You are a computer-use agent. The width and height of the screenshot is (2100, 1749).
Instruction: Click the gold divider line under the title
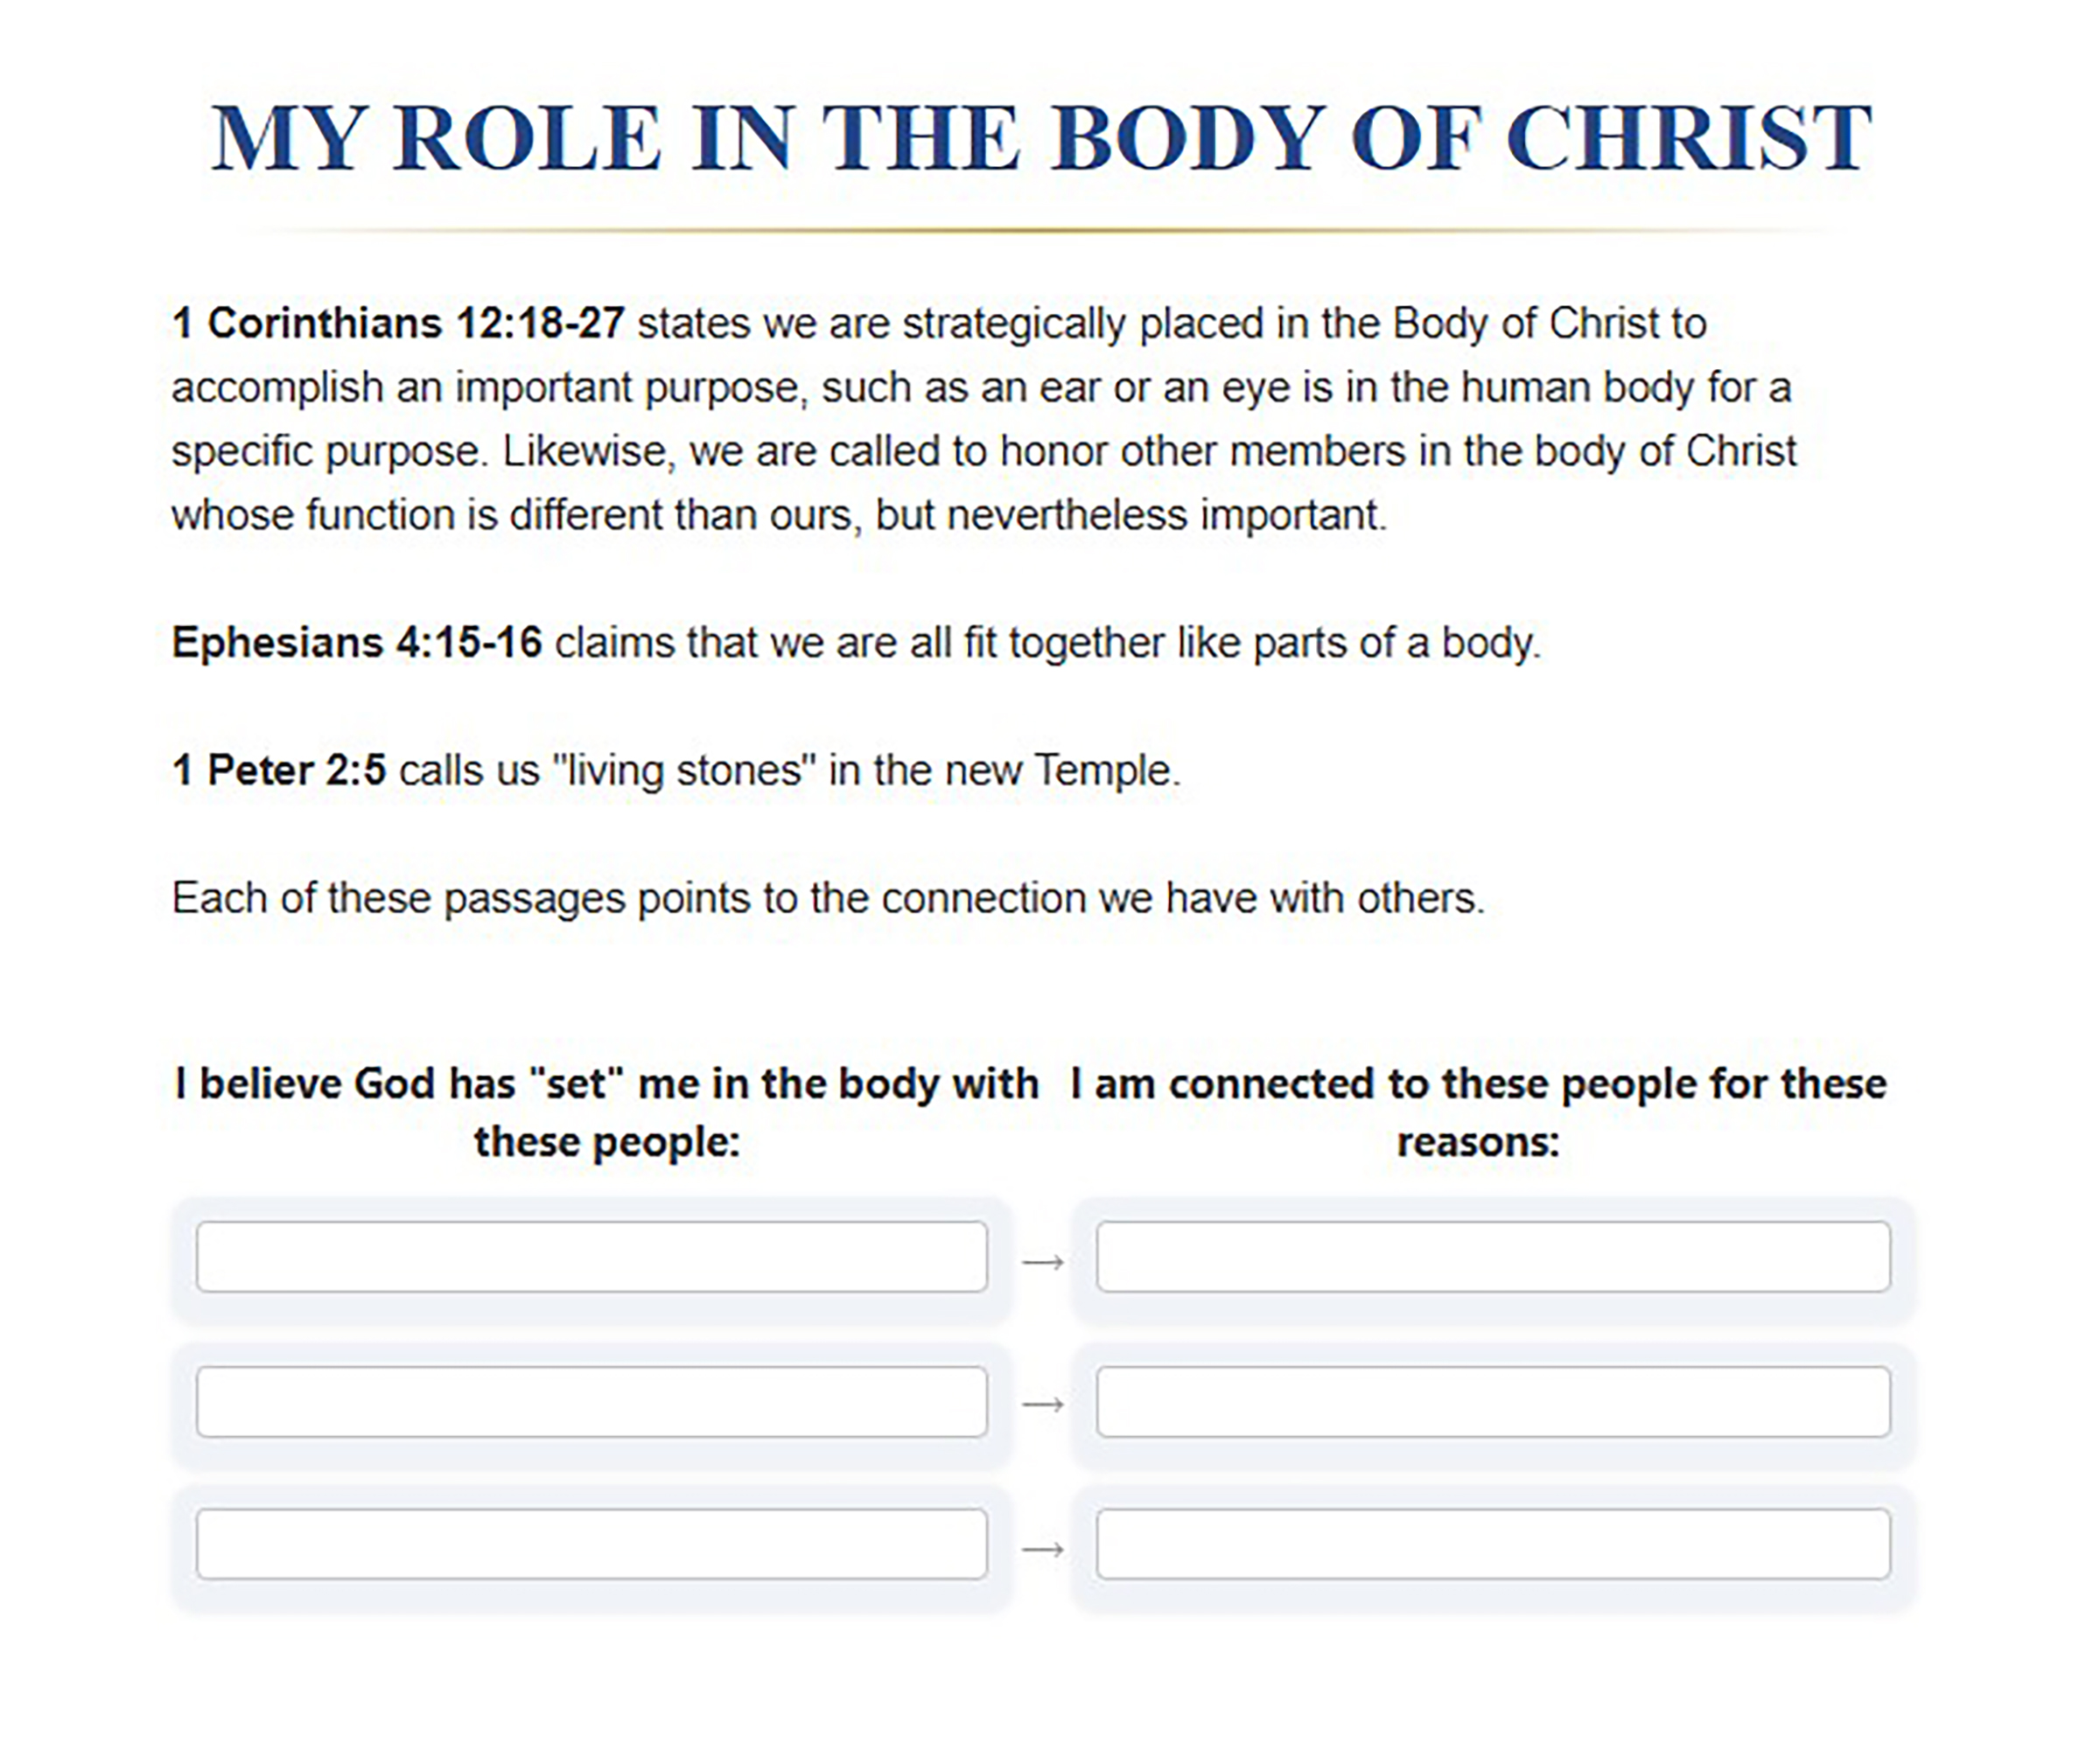point(1041,231)
